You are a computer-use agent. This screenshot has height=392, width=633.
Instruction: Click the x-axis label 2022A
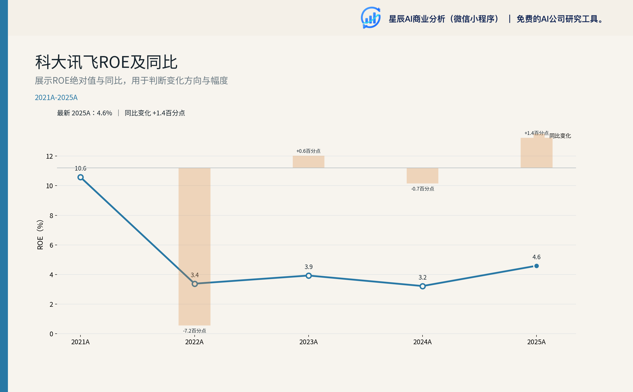tap(195, 342)
